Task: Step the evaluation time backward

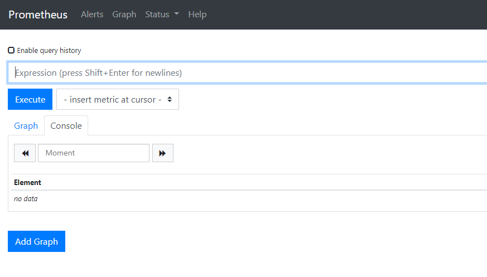Action: 25,153
